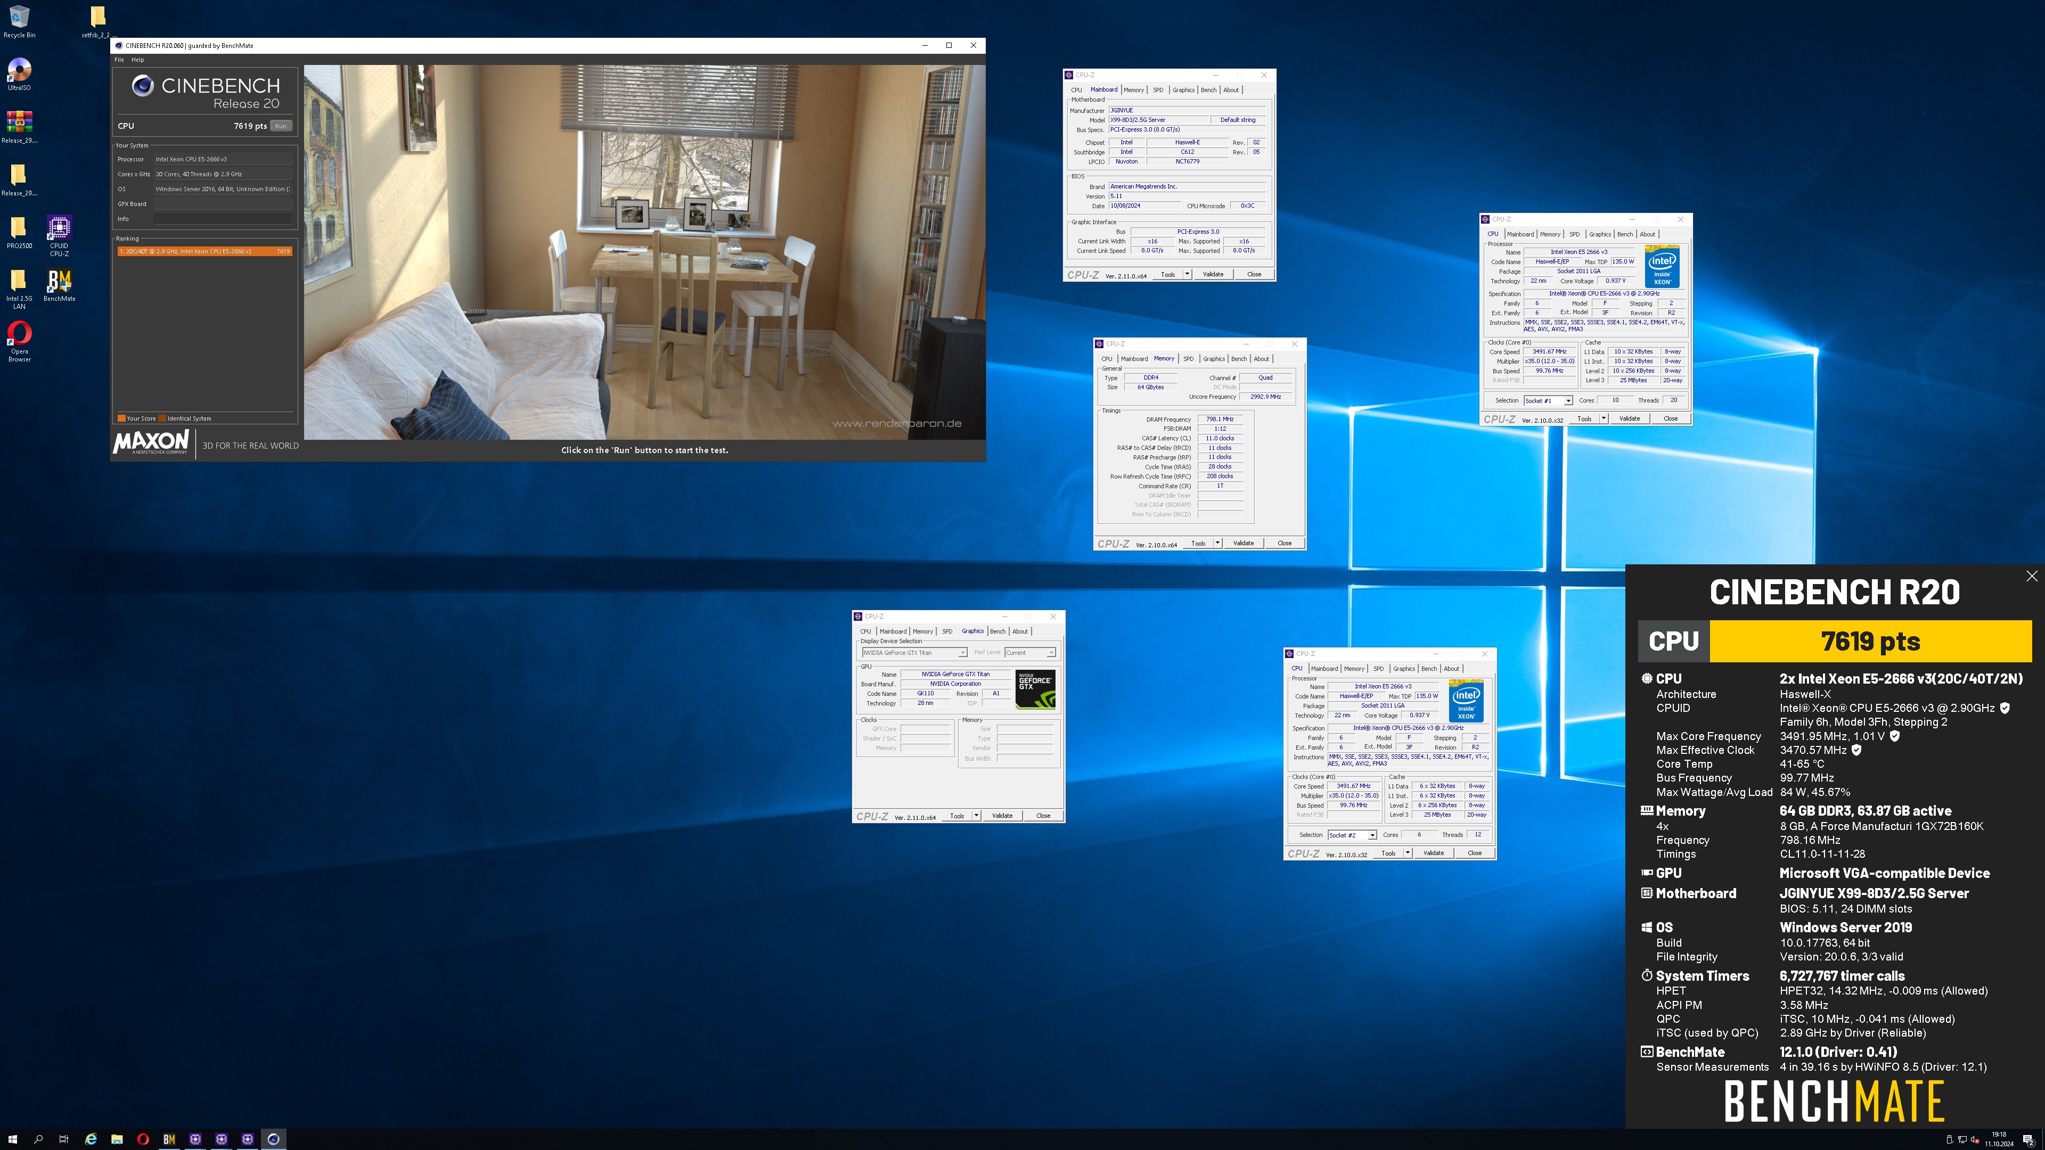This screenshot has height=1150, width=2045.
Task: Open CPU tab in CPU-Z Graphics window
Action: coord(865,632)
